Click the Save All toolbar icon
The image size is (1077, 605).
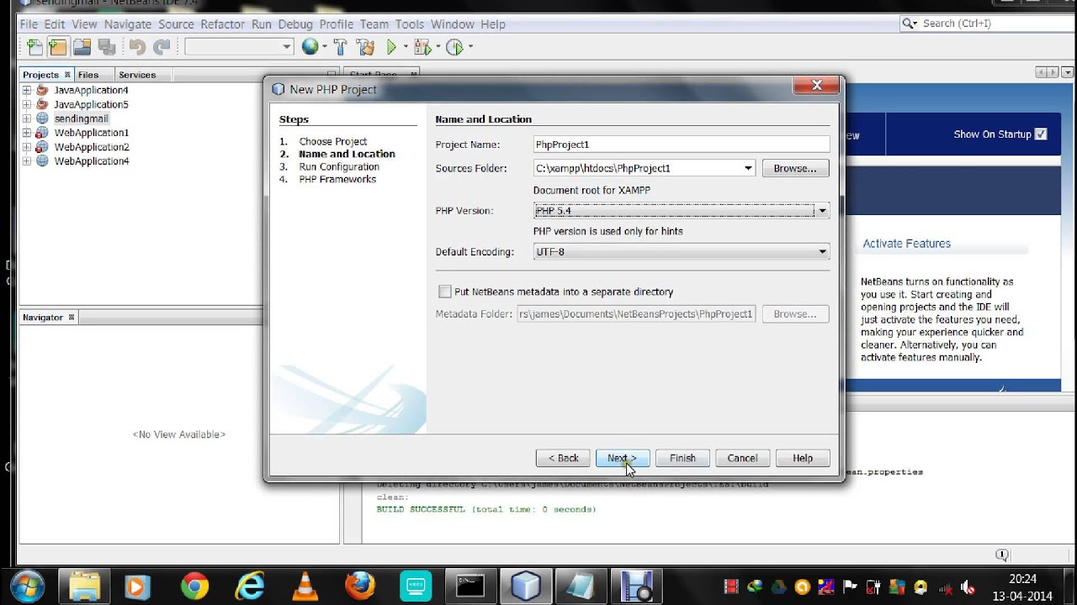[106, 47]
